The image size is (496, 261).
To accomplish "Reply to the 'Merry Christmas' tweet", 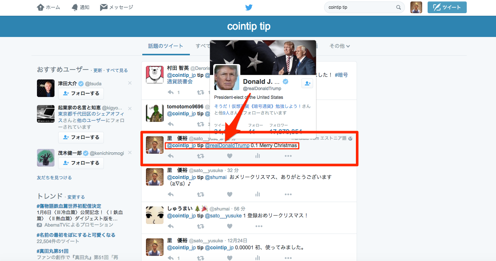I will pos(170,156).
